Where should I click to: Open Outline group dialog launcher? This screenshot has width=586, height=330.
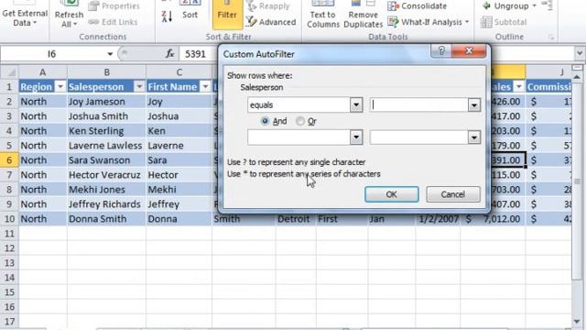click(551, 37)
